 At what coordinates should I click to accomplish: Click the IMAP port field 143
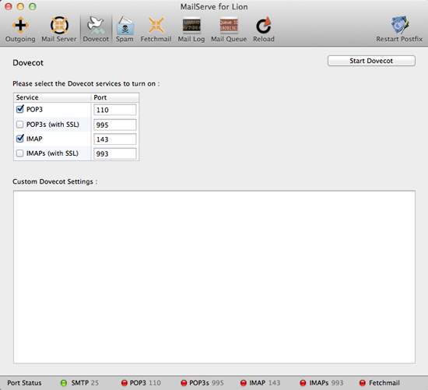click(115, 139)
